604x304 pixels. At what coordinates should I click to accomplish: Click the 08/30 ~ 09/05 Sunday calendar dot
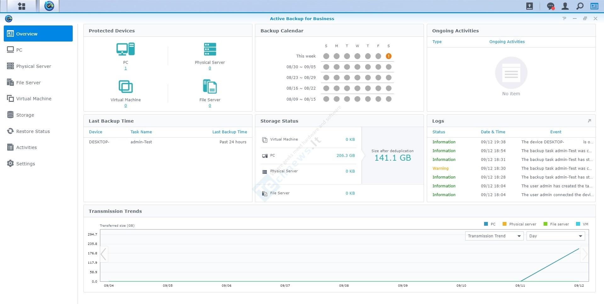click(326, 67)
